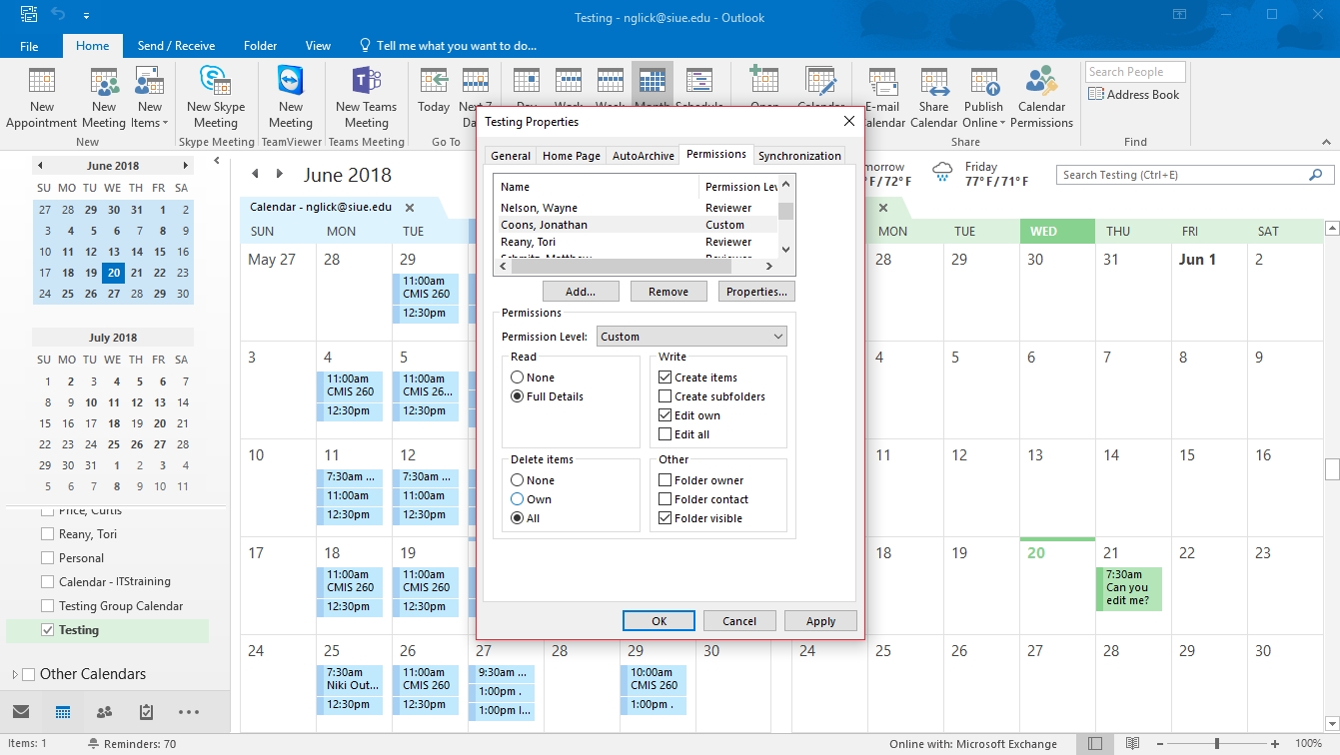Switch to the Synchronization tab
The width and height of the screenshot is (1340, 755).
tap(799, 156)
